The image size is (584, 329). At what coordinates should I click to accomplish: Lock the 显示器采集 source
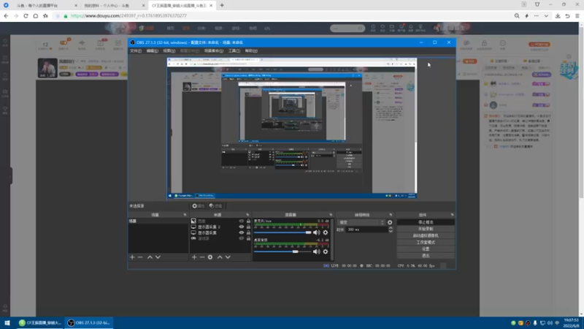(x=248, y=232)
